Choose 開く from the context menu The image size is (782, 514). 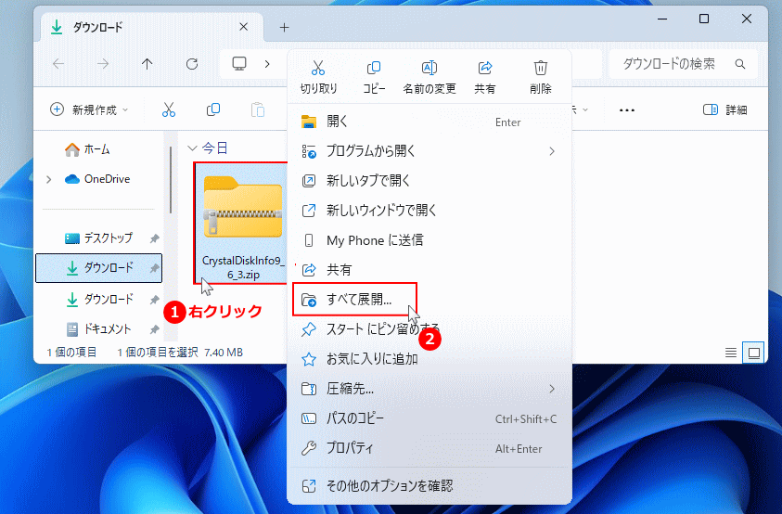click(x=429, y=122)
